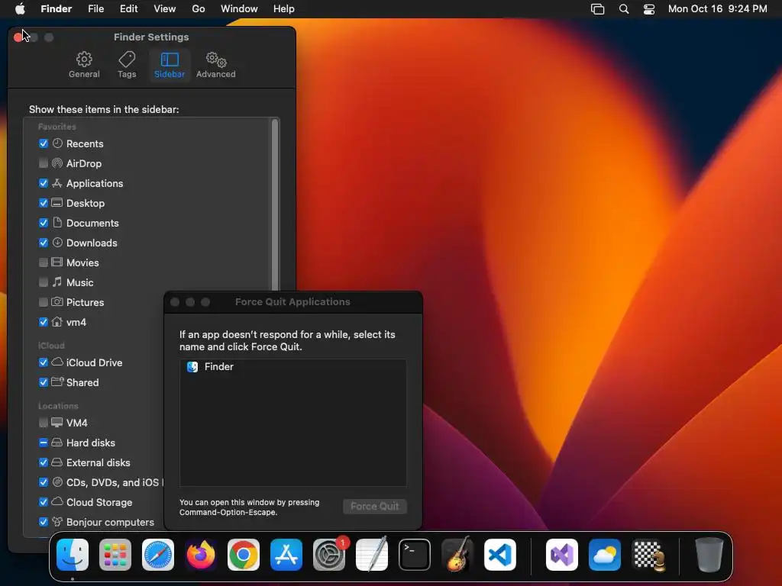Open Terminal from the Dock
Image resolution: width=782 pixels, height=586 pixels.
point(415,555)
